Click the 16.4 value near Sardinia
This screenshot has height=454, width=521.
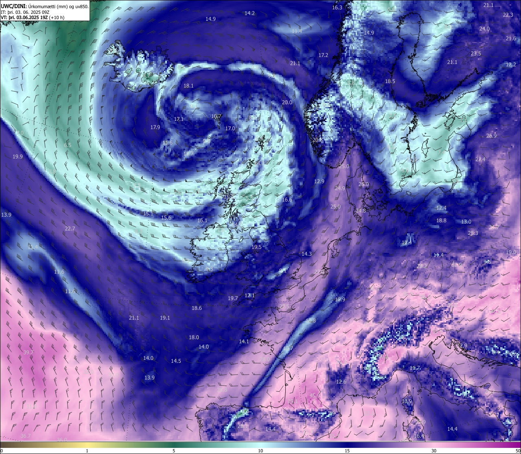(x=419, y=436)
